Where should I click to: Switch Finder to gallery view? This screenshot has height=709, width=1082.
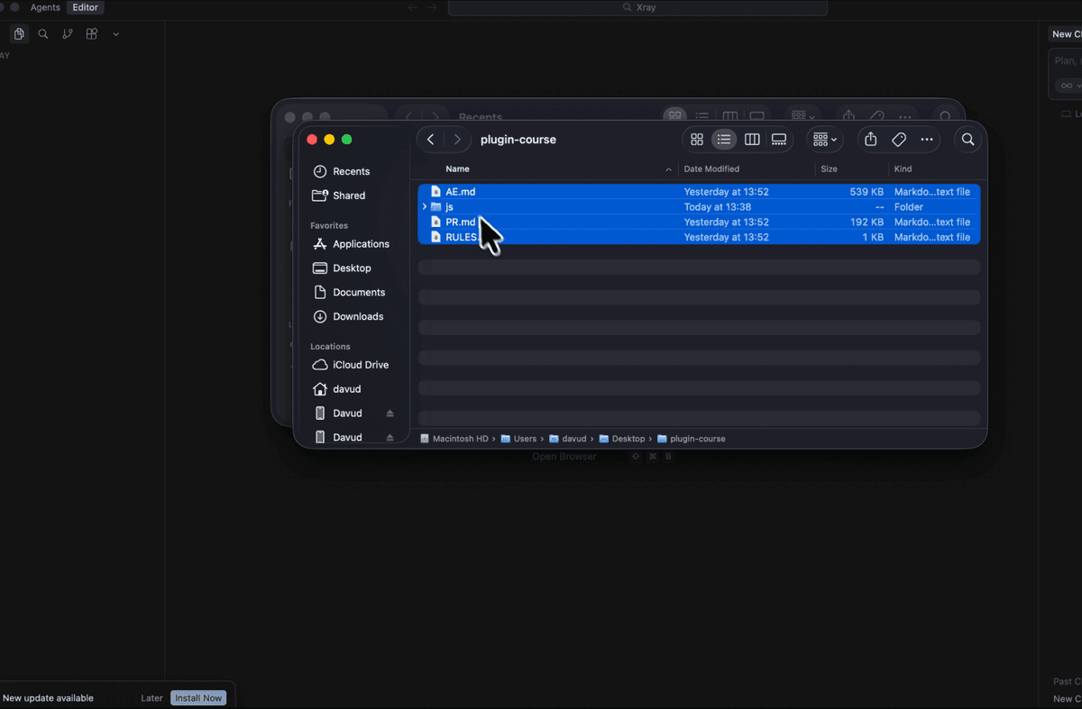(x=779, y=140)
